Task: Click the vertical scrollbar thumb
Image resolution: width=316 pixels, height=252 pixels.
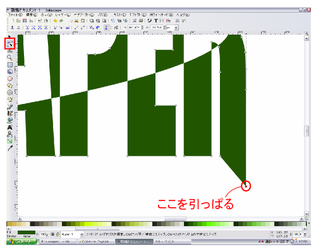Action: (307, 131)
